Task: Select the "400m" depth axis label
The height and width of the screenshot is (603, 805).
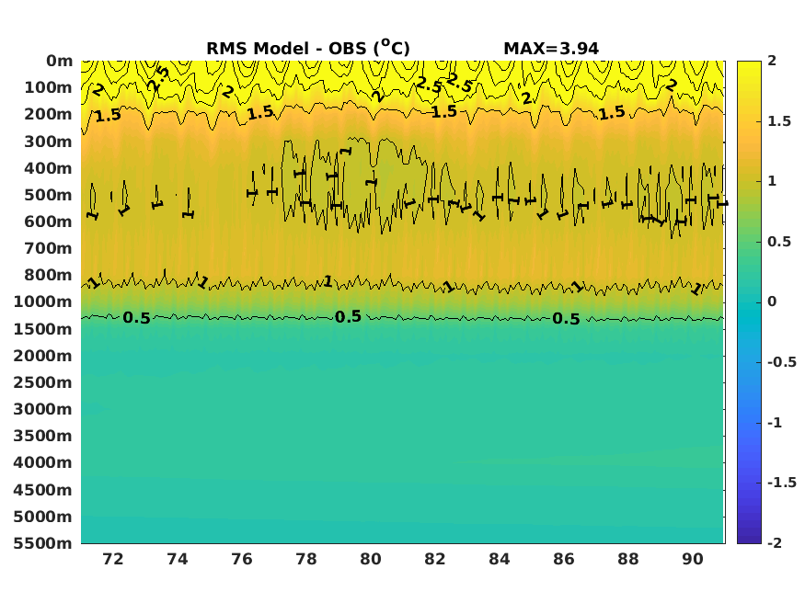Action: [x=48, y=168]
